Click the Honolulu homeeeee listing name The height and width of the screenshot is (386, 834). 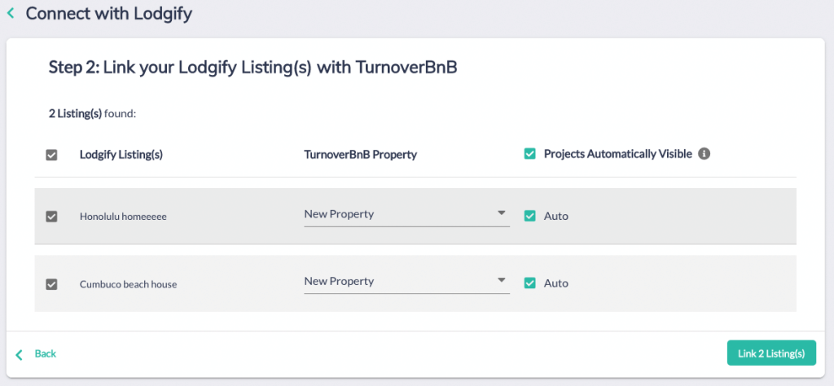[124, 217]
